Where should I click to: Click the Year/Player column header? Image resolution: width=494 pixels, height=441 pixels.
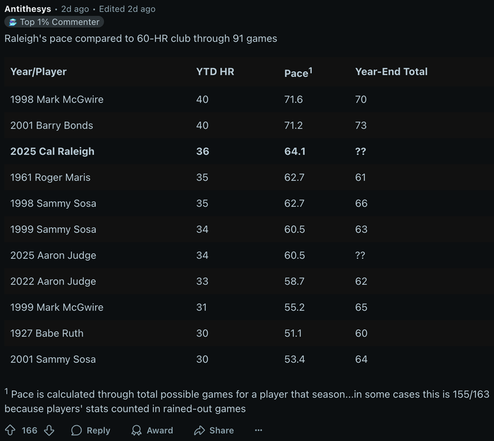click(x=39, y=72)
